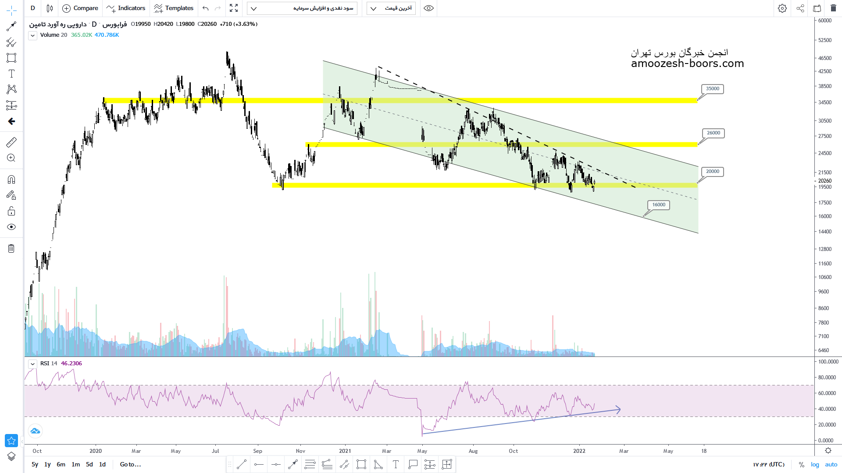Viewport: 842px width, 473px height.
Task: Collapse the Volume indicator legend arrow
Action: [x=32, y=35]
